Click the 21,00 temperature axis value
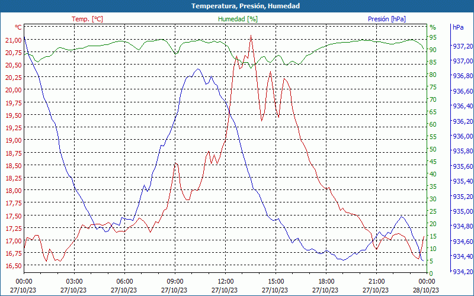The height and width of the screenshot is (296, 474). 14,40
